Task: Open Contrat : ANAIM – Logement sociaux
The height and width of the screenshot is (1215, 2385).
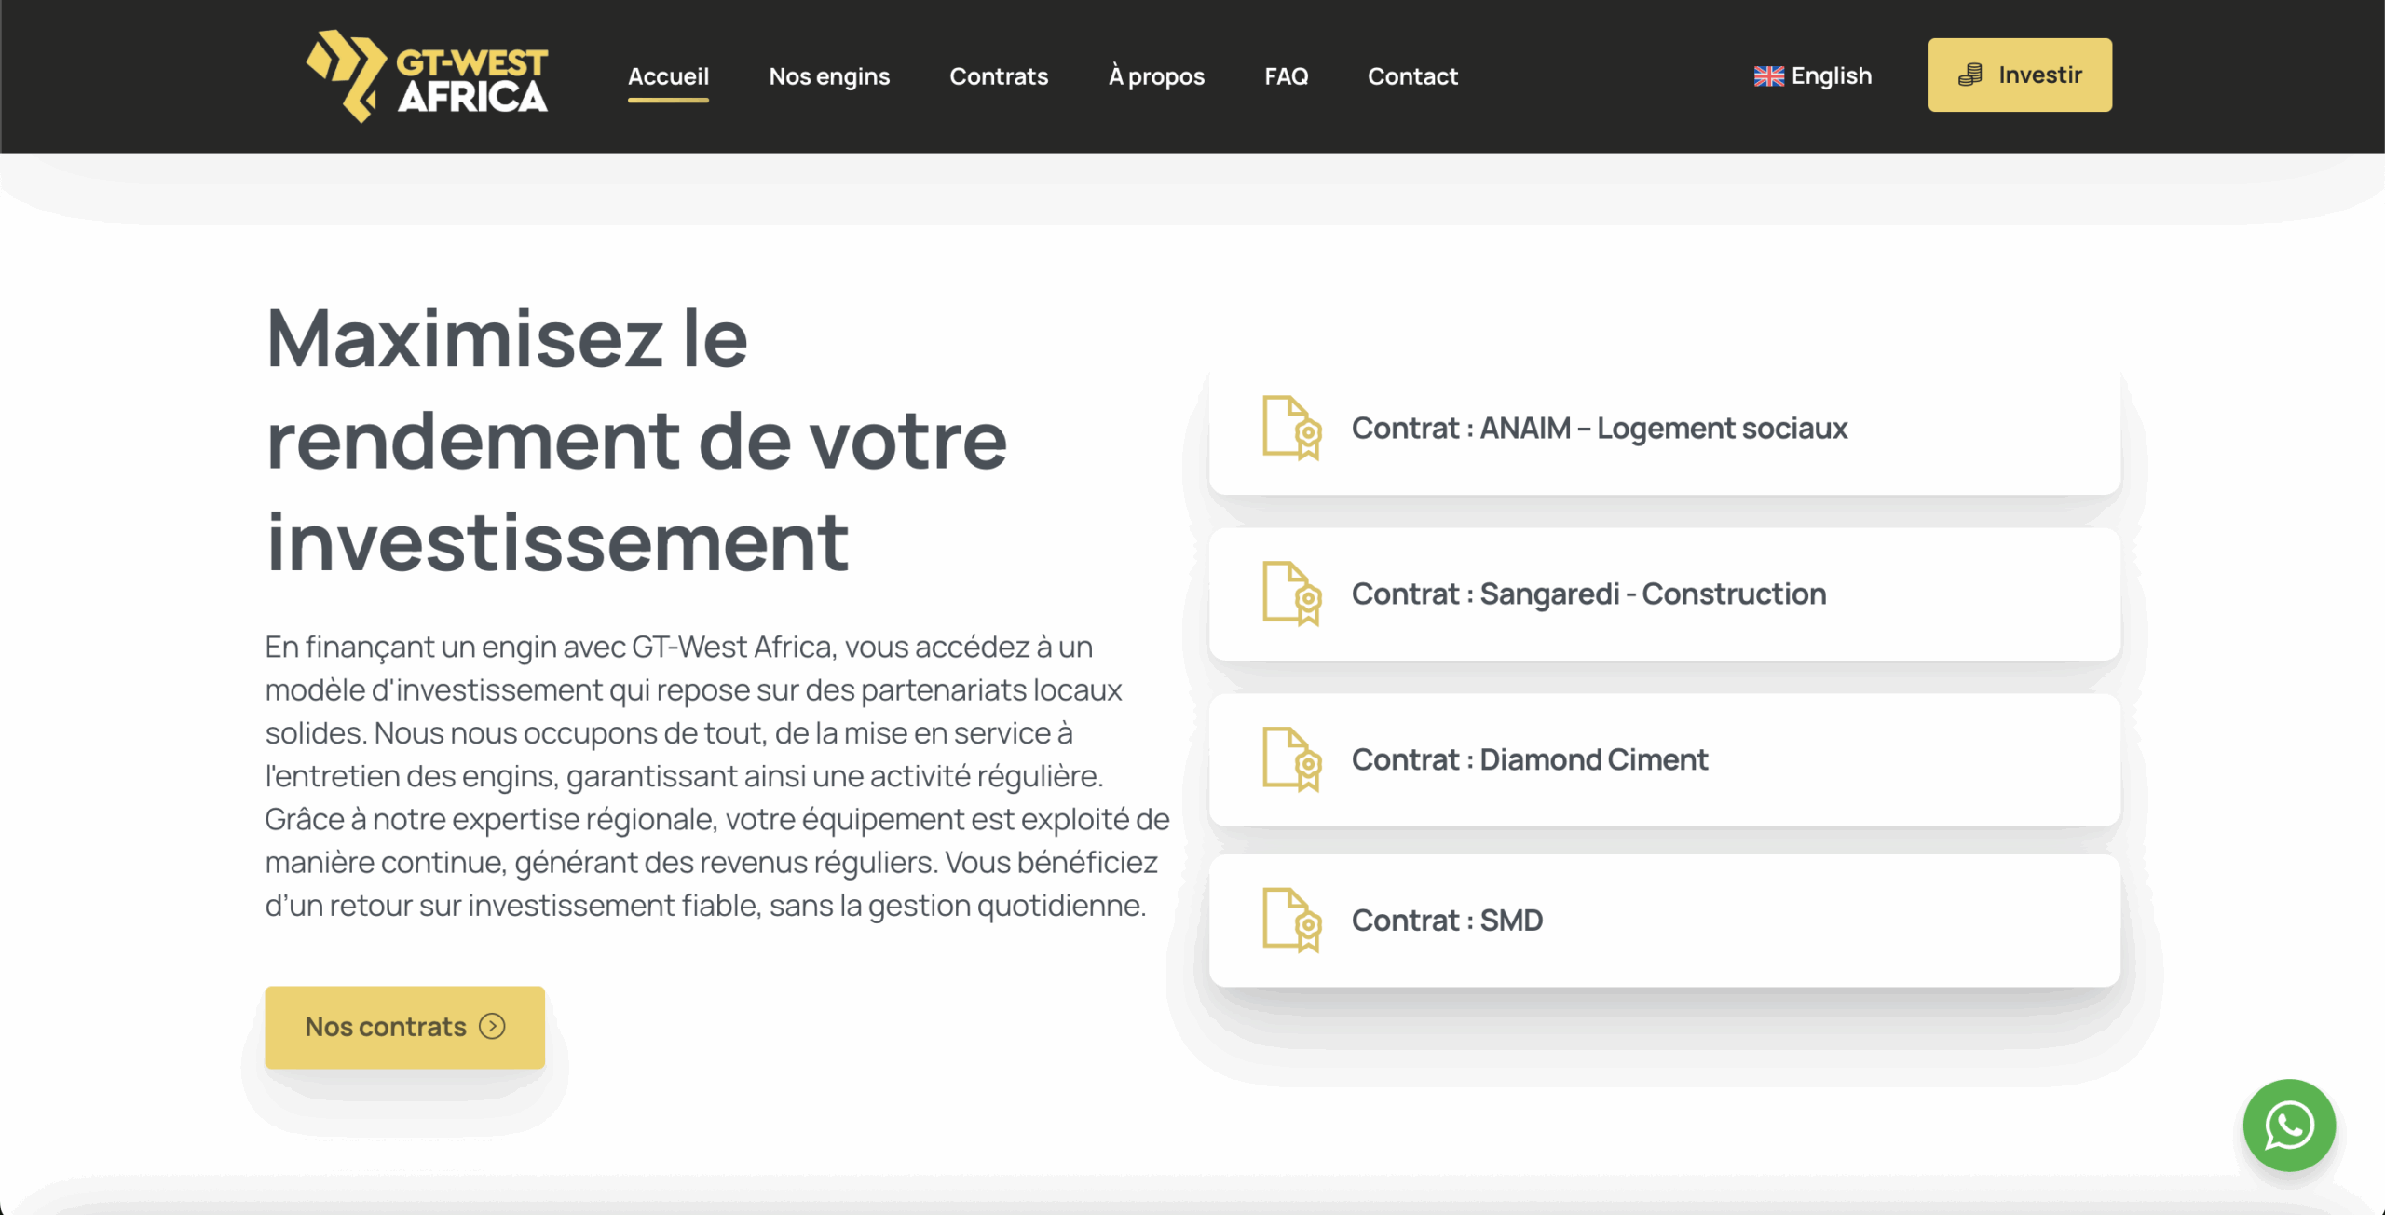Action: [x=1664, y=429]
